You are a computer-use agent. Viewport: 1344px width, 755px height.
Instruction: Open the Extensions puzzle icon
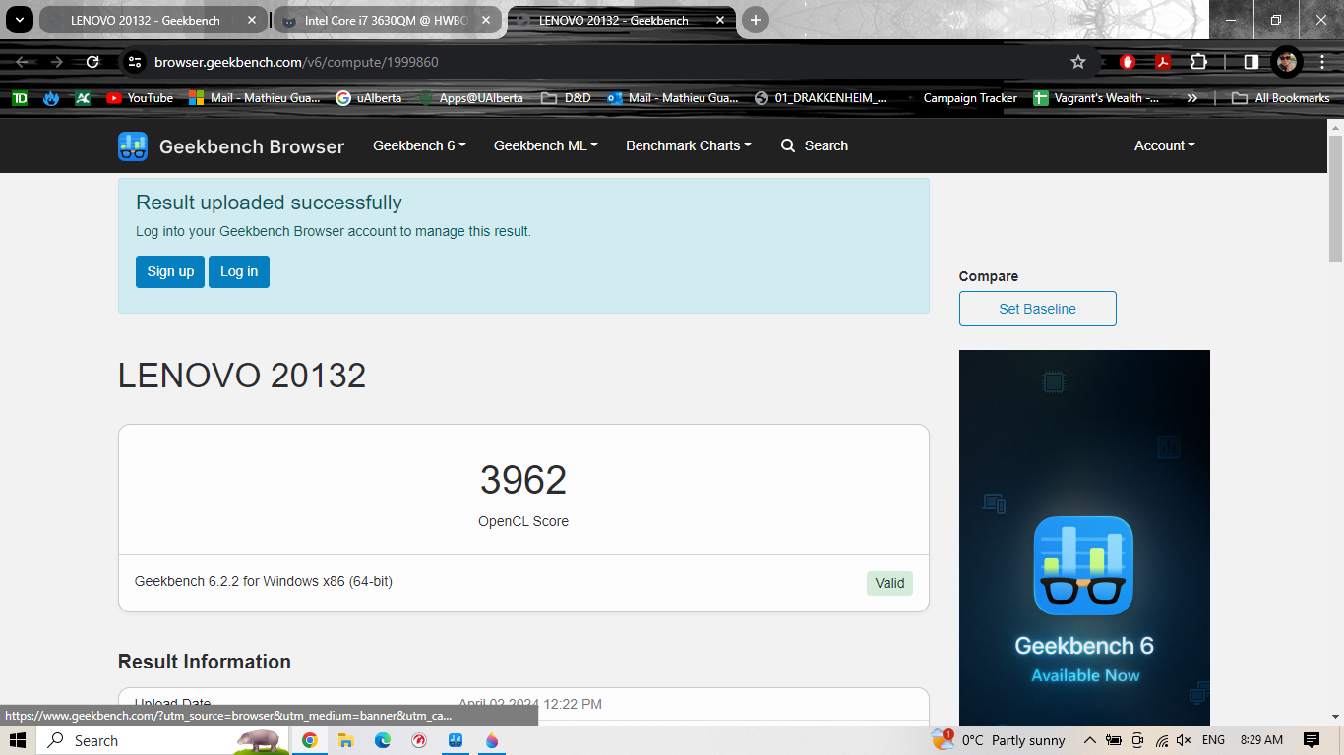(1198, 62)
